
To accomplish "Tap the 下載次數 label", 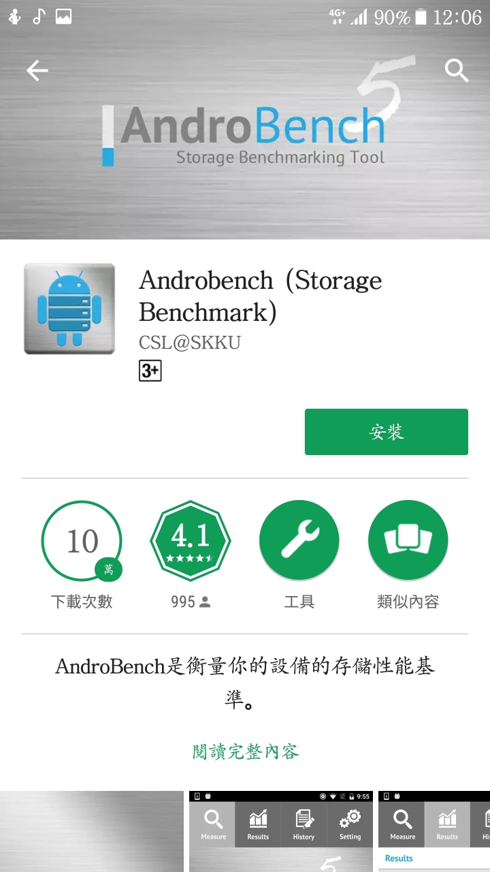I will tap(82, 602).
